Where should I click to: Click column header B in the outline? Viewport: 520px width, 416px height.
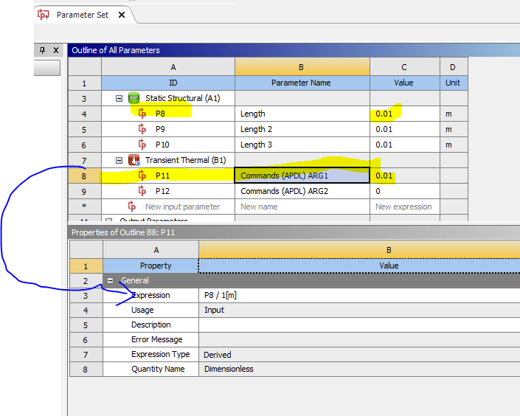click(302, 67)
